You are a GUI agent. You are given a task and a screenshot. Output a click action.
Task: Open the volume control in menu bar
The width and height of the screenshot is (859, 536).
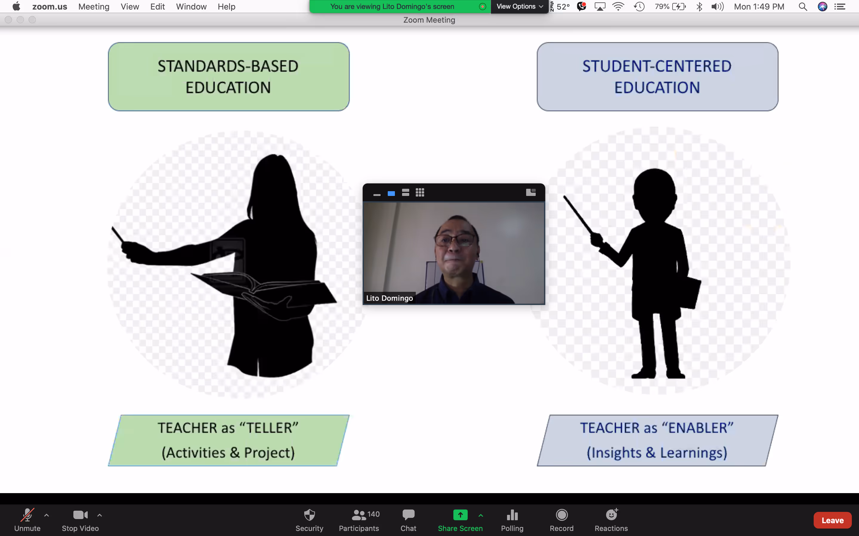[717, 6]
